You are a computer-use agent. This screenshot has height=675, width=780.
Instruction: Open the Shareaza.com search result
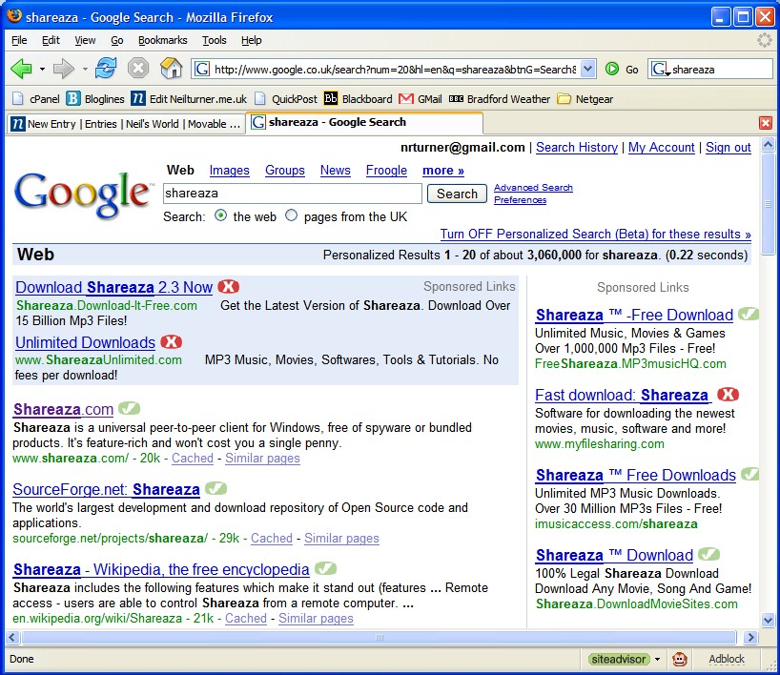(x=63, y=409)
